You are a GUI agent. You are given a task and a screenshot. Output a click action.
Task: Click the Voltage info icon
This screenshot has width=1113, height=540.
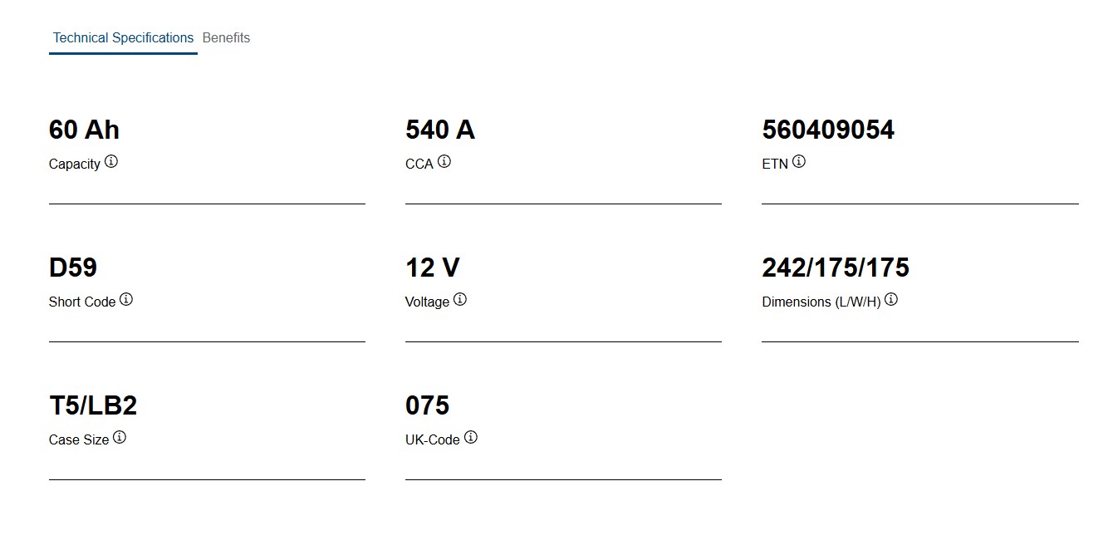pos(460,299)
